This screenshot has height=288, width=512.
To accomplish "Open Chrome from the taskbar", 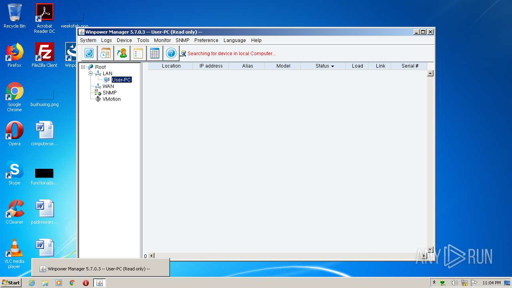I will coord(72,283).
